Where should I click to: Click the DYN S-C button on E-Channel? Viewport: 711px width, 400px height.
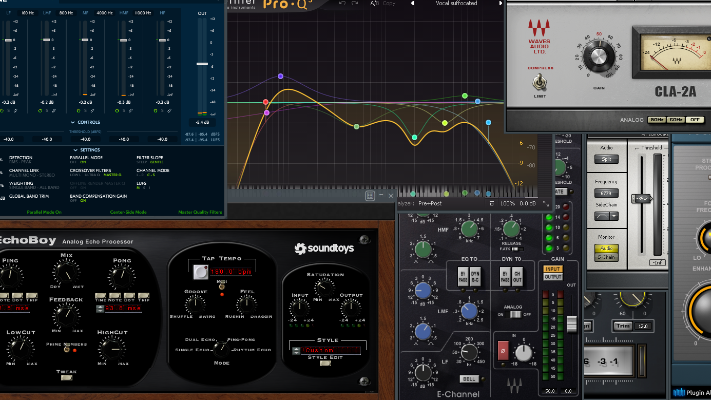click(475, 277)
